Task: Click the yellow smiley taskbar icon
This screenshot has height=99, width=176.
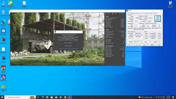Action: (65, 97)
